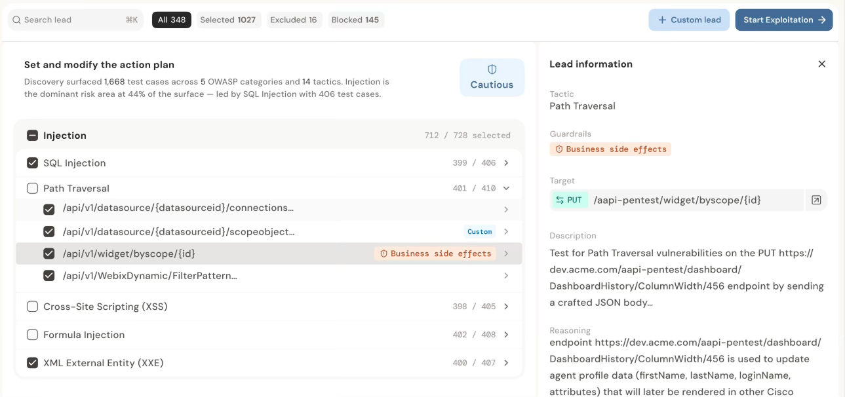Click the search magnifier icon
This screenshot has width=845, height=397.
coord(17,20)
